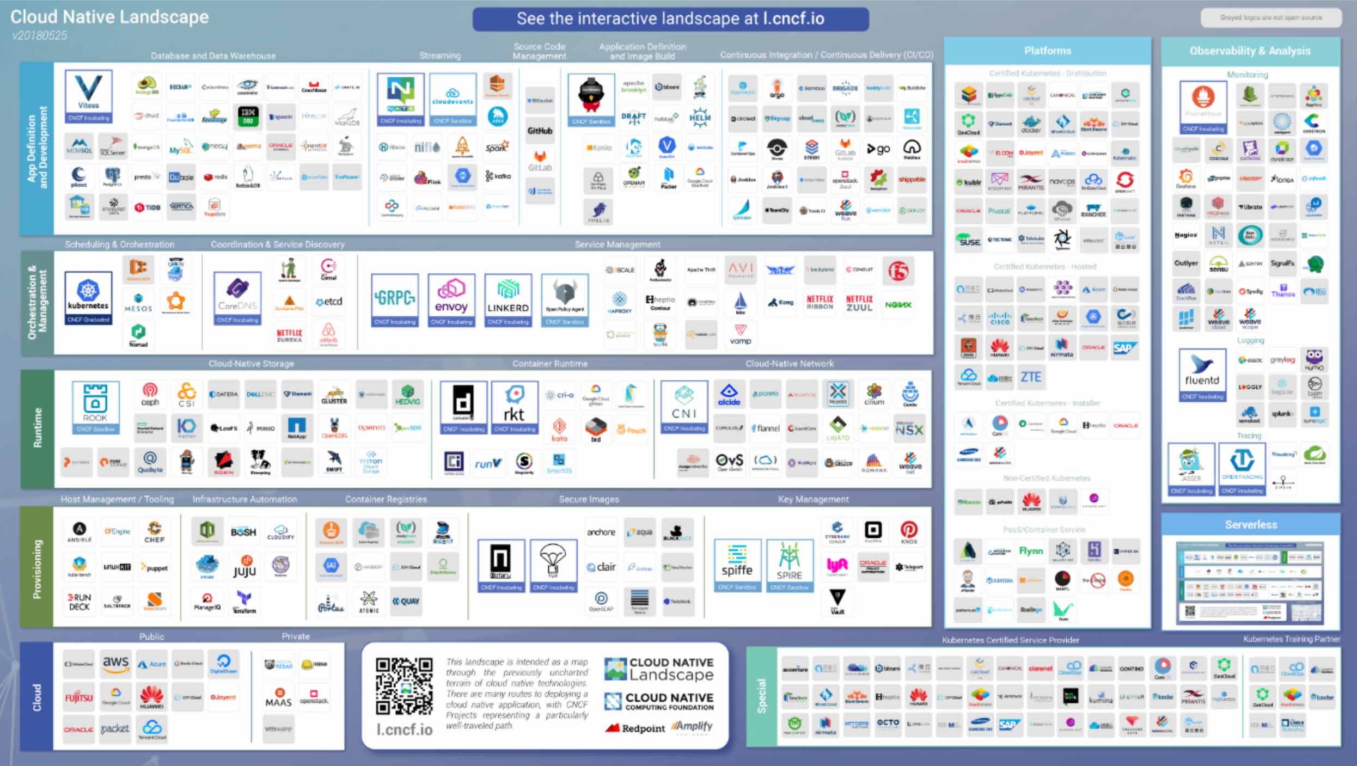Click the CNI logo
The image size is (1357, 766).
[x=684, y=408]
